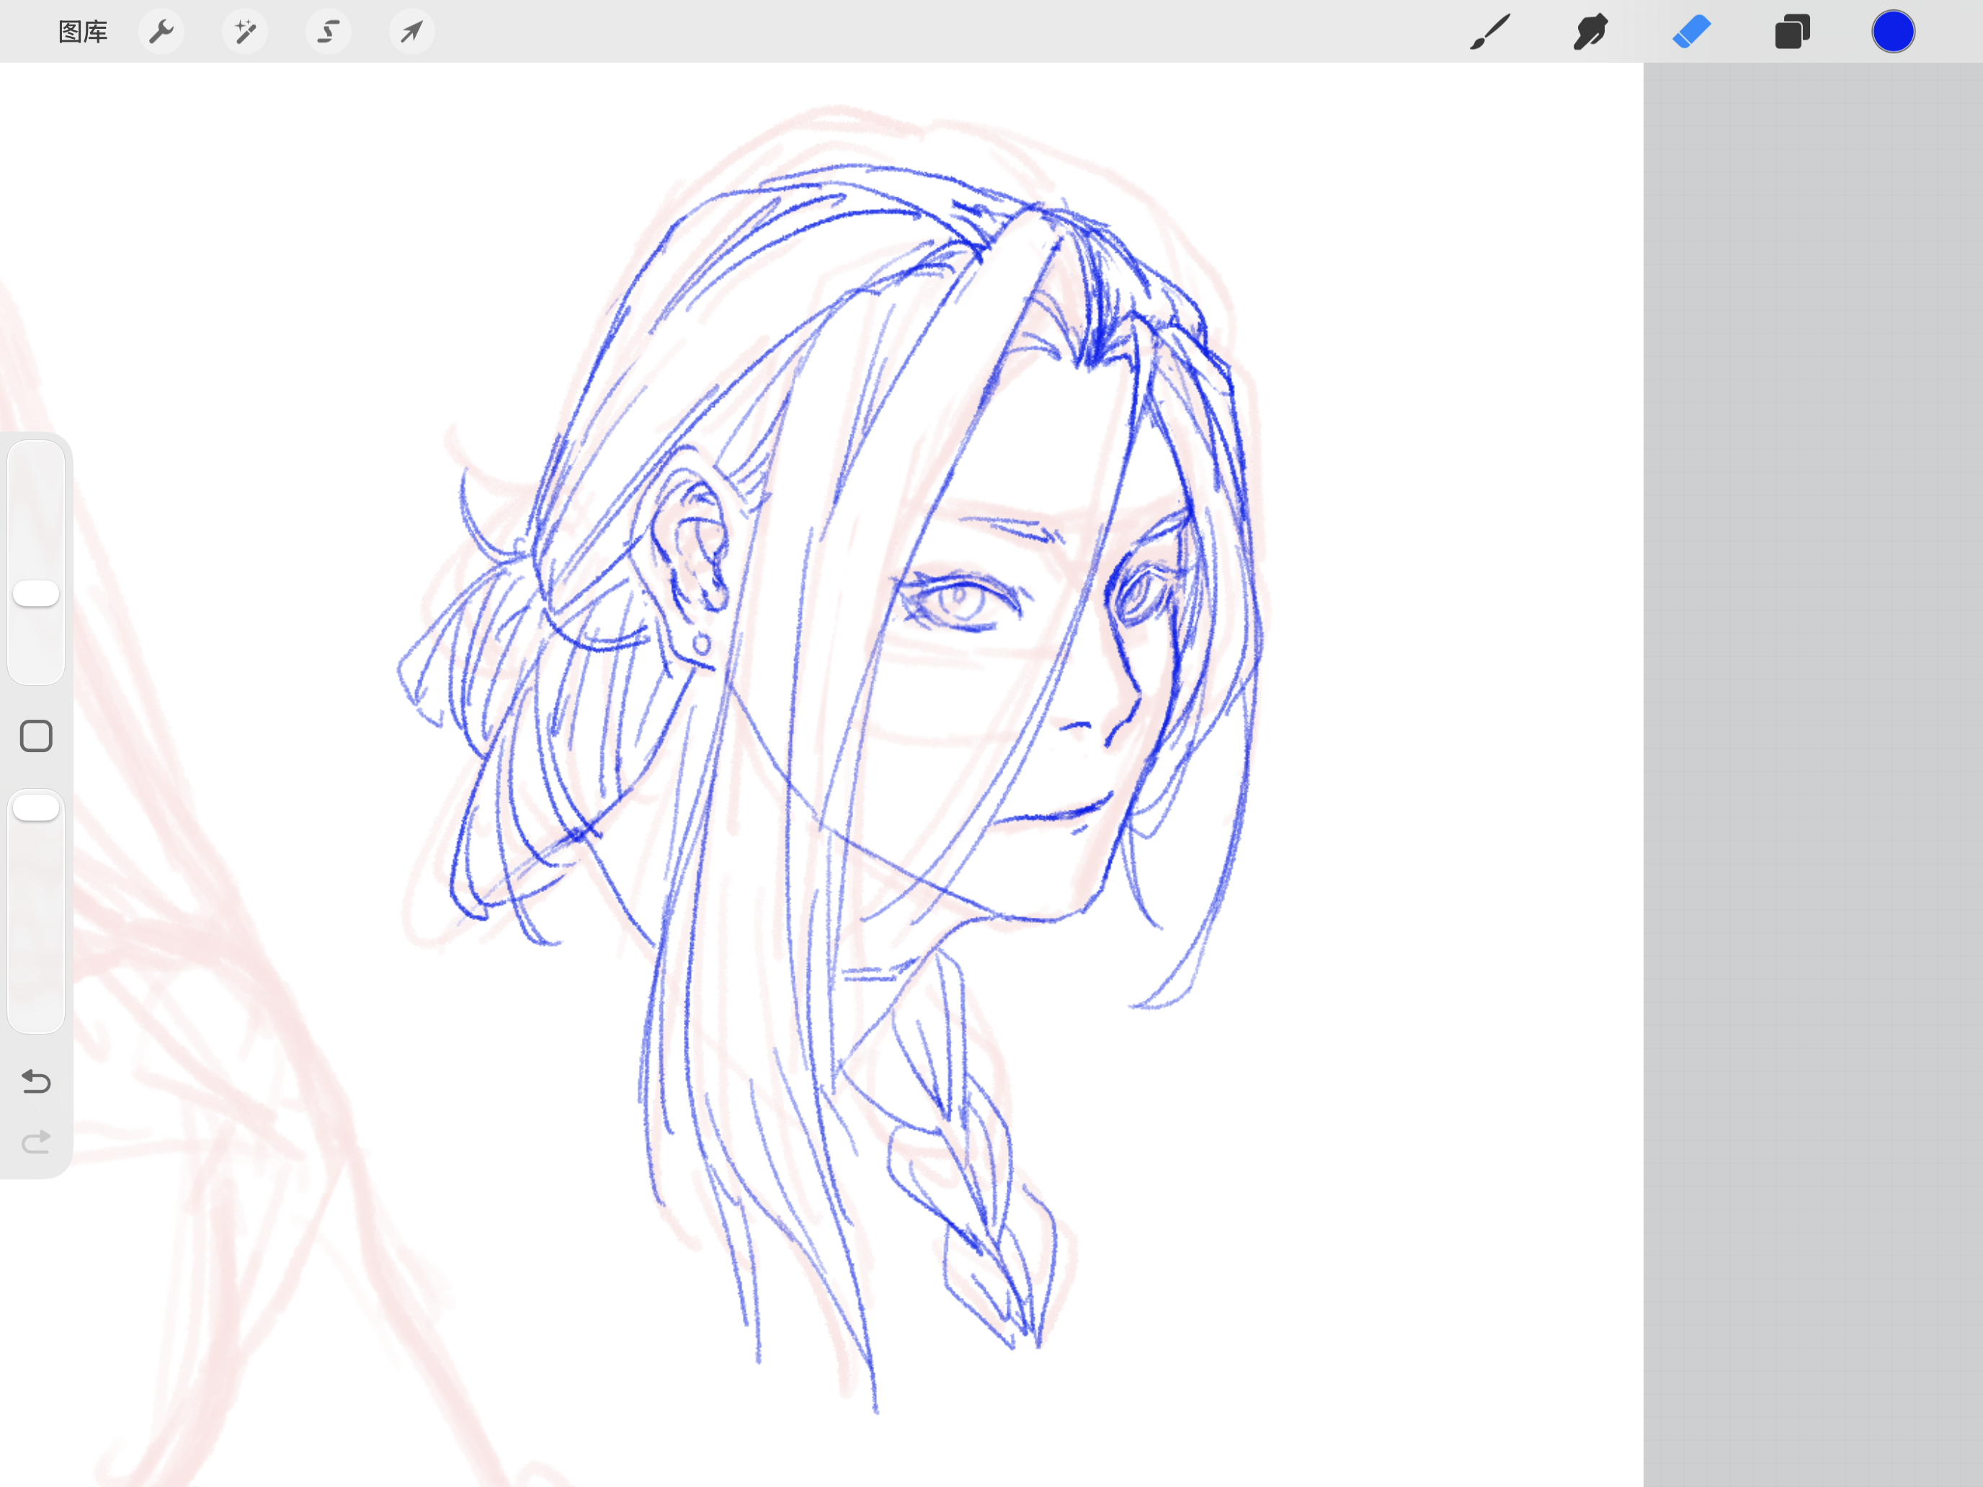The width and height of the screenshot is (1983, 1487).
Task: Activate the Selection tool
Action: pyautogui.click(x=328, y=32)
